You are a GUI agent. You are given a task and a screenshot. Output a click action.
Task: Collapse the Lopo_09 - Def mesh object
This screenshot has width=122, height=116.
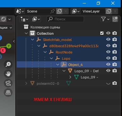click(x=64, y=71)
